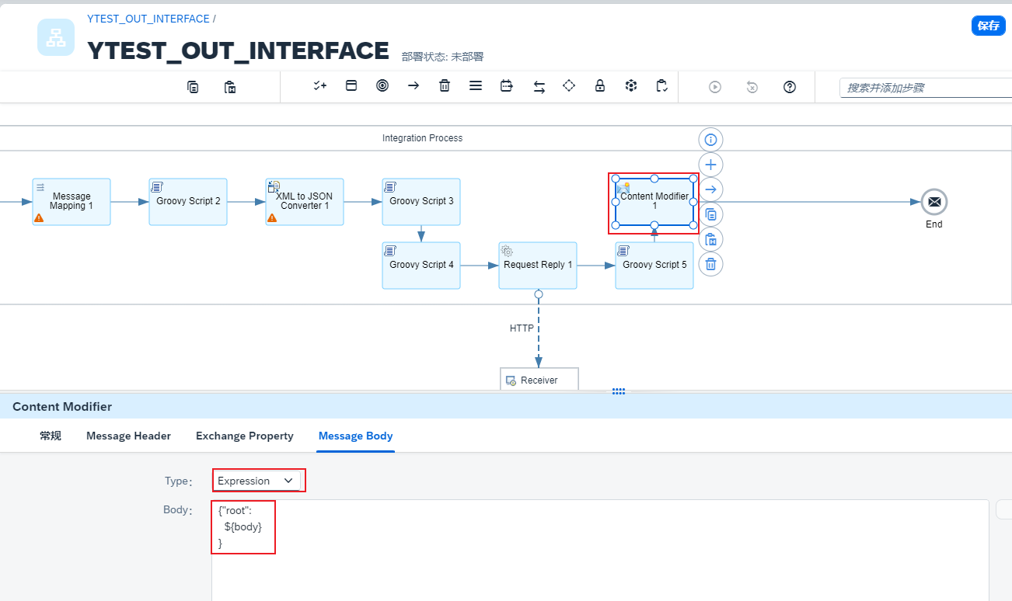
Task: Click the 保存 save button
Action: pyautogui.click(x=988, y=26)
